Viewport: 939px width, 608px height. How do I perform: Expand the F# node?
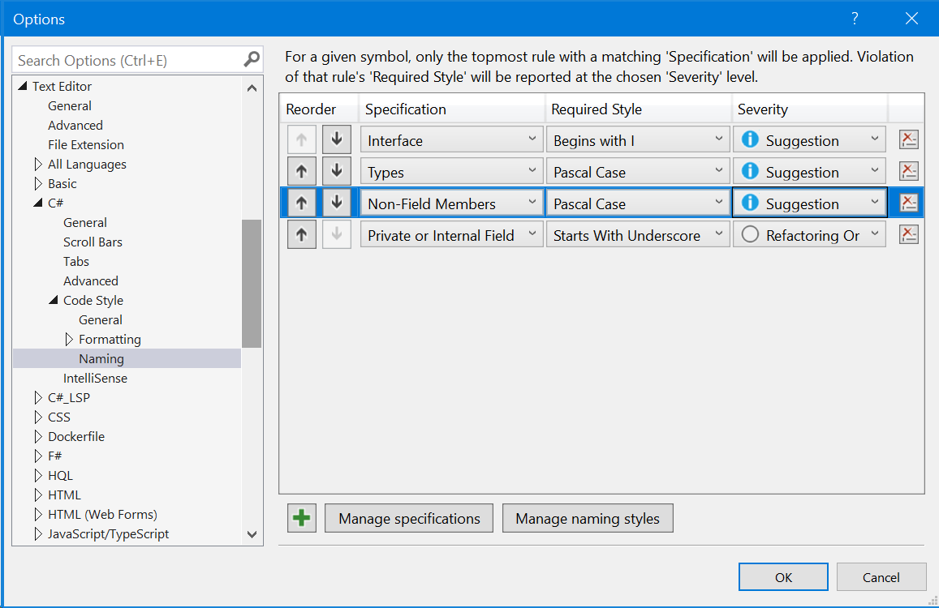38,456
